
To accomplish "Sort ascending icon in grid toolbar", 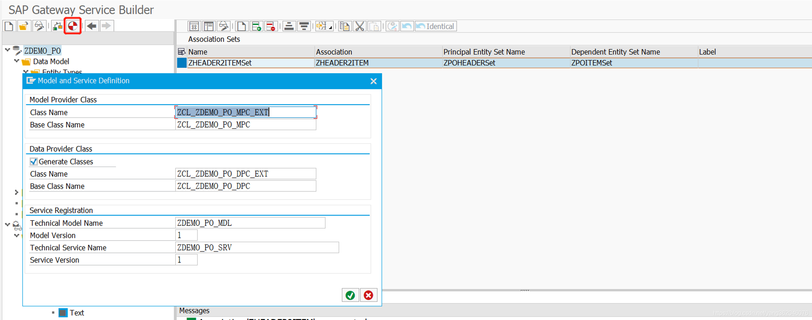I will (289, 26).
